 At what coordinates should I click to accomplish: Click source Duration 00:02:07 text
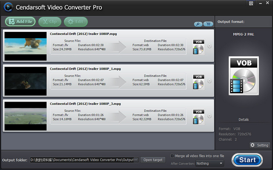91,80
